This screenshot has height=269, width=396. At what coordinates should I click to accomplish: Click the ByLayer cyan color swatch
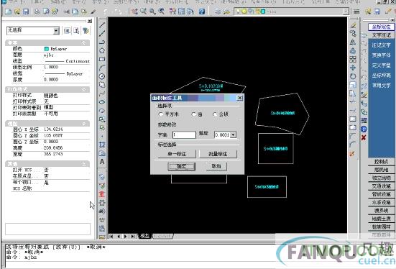(47, 49)
